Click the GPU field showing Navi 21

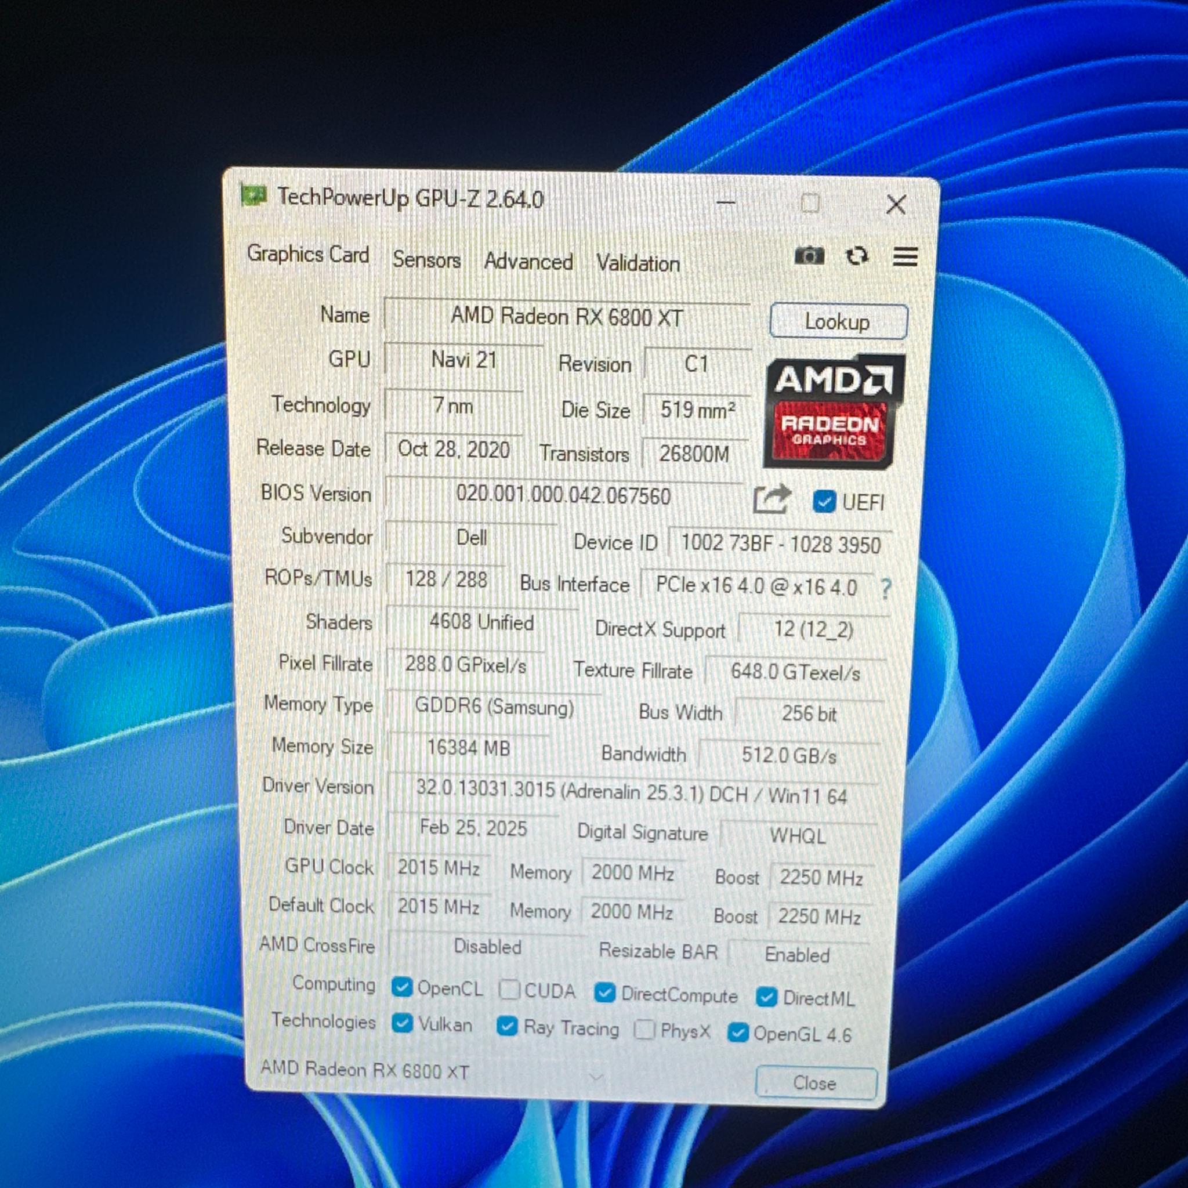click(464, 359)
